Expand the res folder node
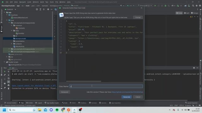The height and width of the screenshot is (113, 202). (7, 57)
